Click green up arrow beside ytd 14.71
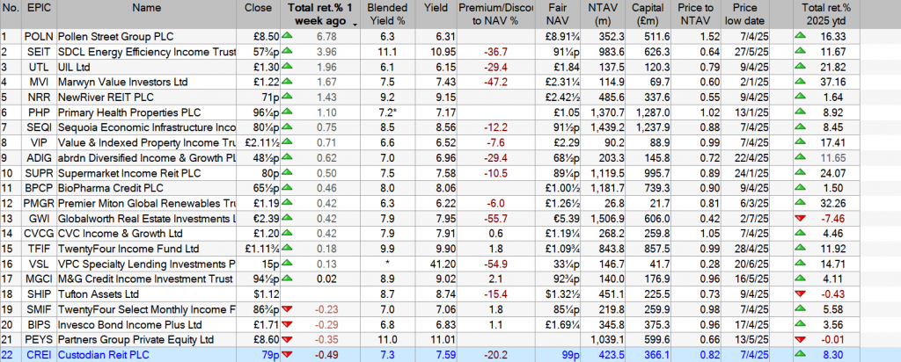 pos(799,264)
